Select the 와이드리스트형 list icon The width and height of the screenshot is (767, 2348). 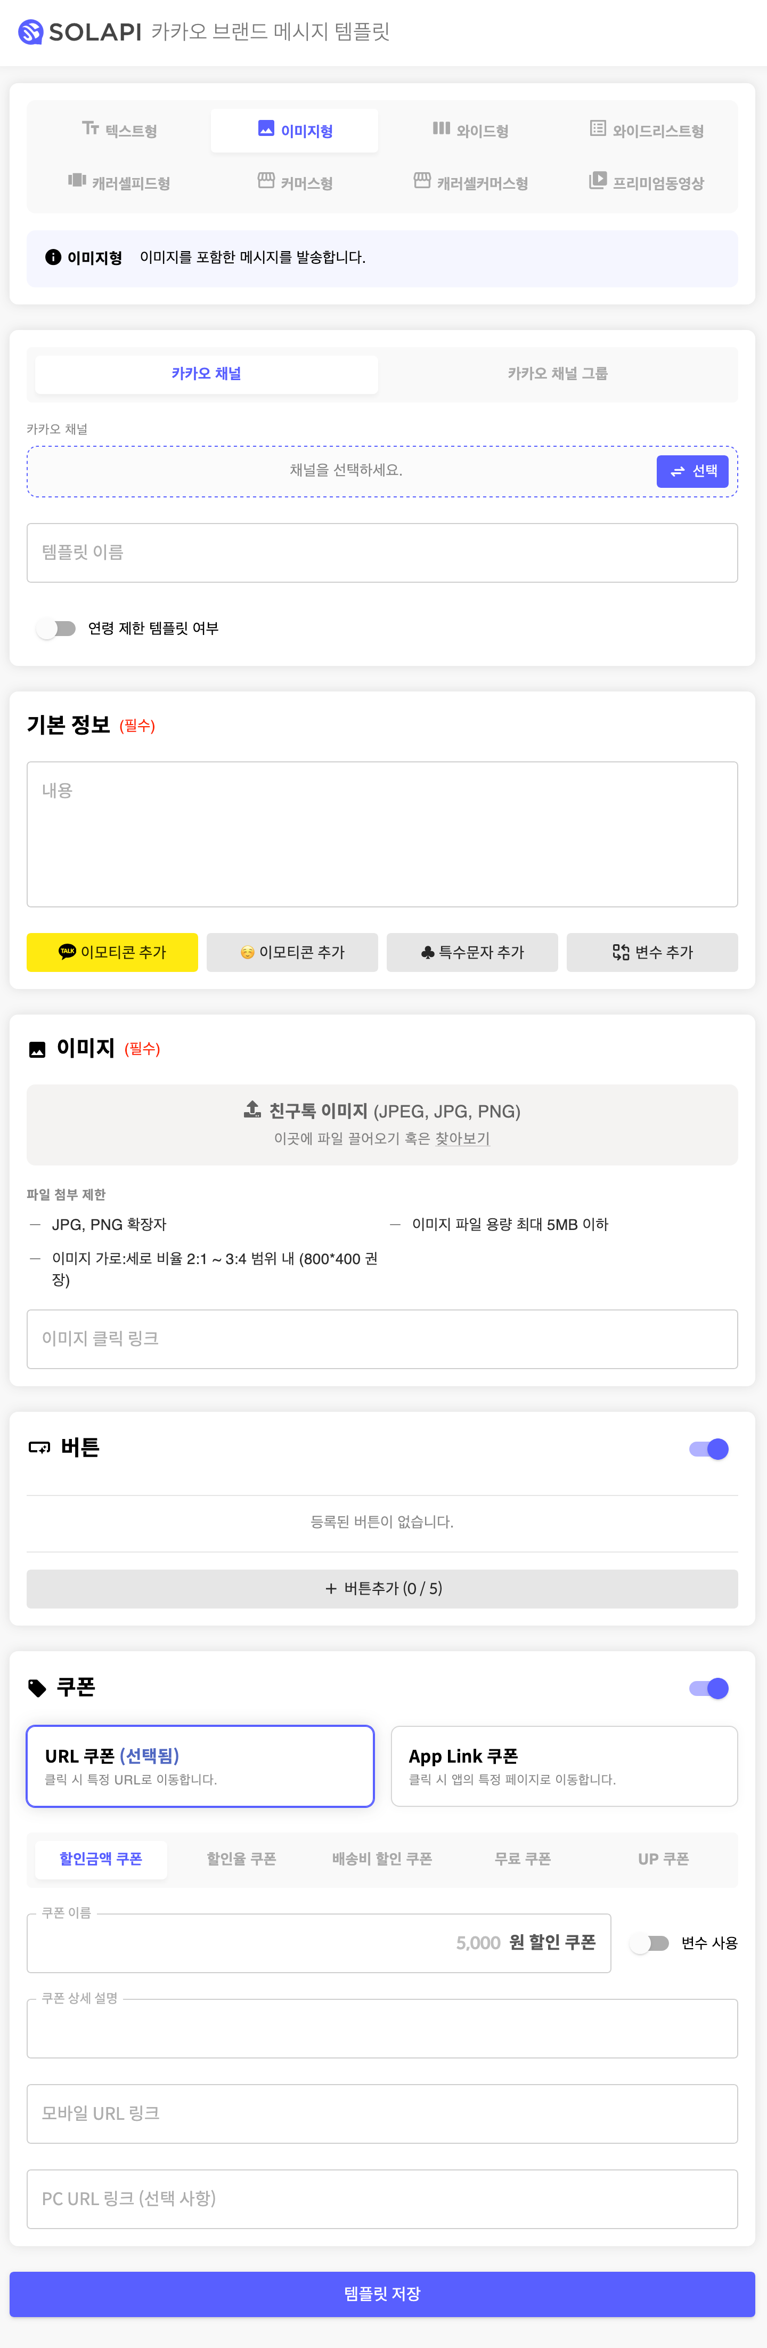598,128
